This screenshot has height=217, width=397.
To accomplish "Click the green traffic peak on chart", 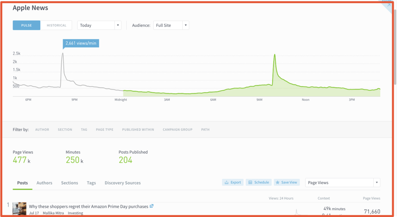I will click(274, 55).
